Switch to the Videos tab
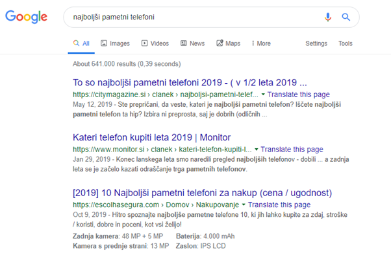The height and width of the screenshot is (257, 391). point(155,43)
